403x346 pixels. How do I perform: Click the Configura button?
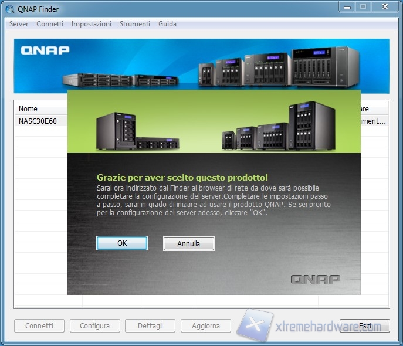pyautogui.click(x=94, y=326)
